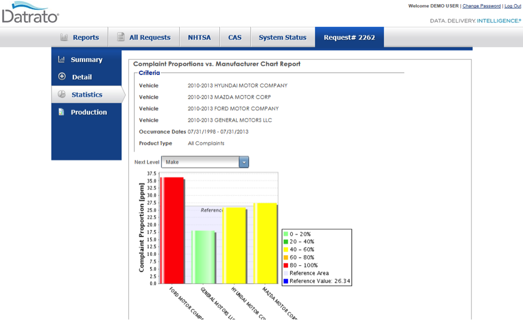
Task: Click the report title "Complaint Proportions vs. Manufacturer Chart Report"
Action: tap(217, 64)
